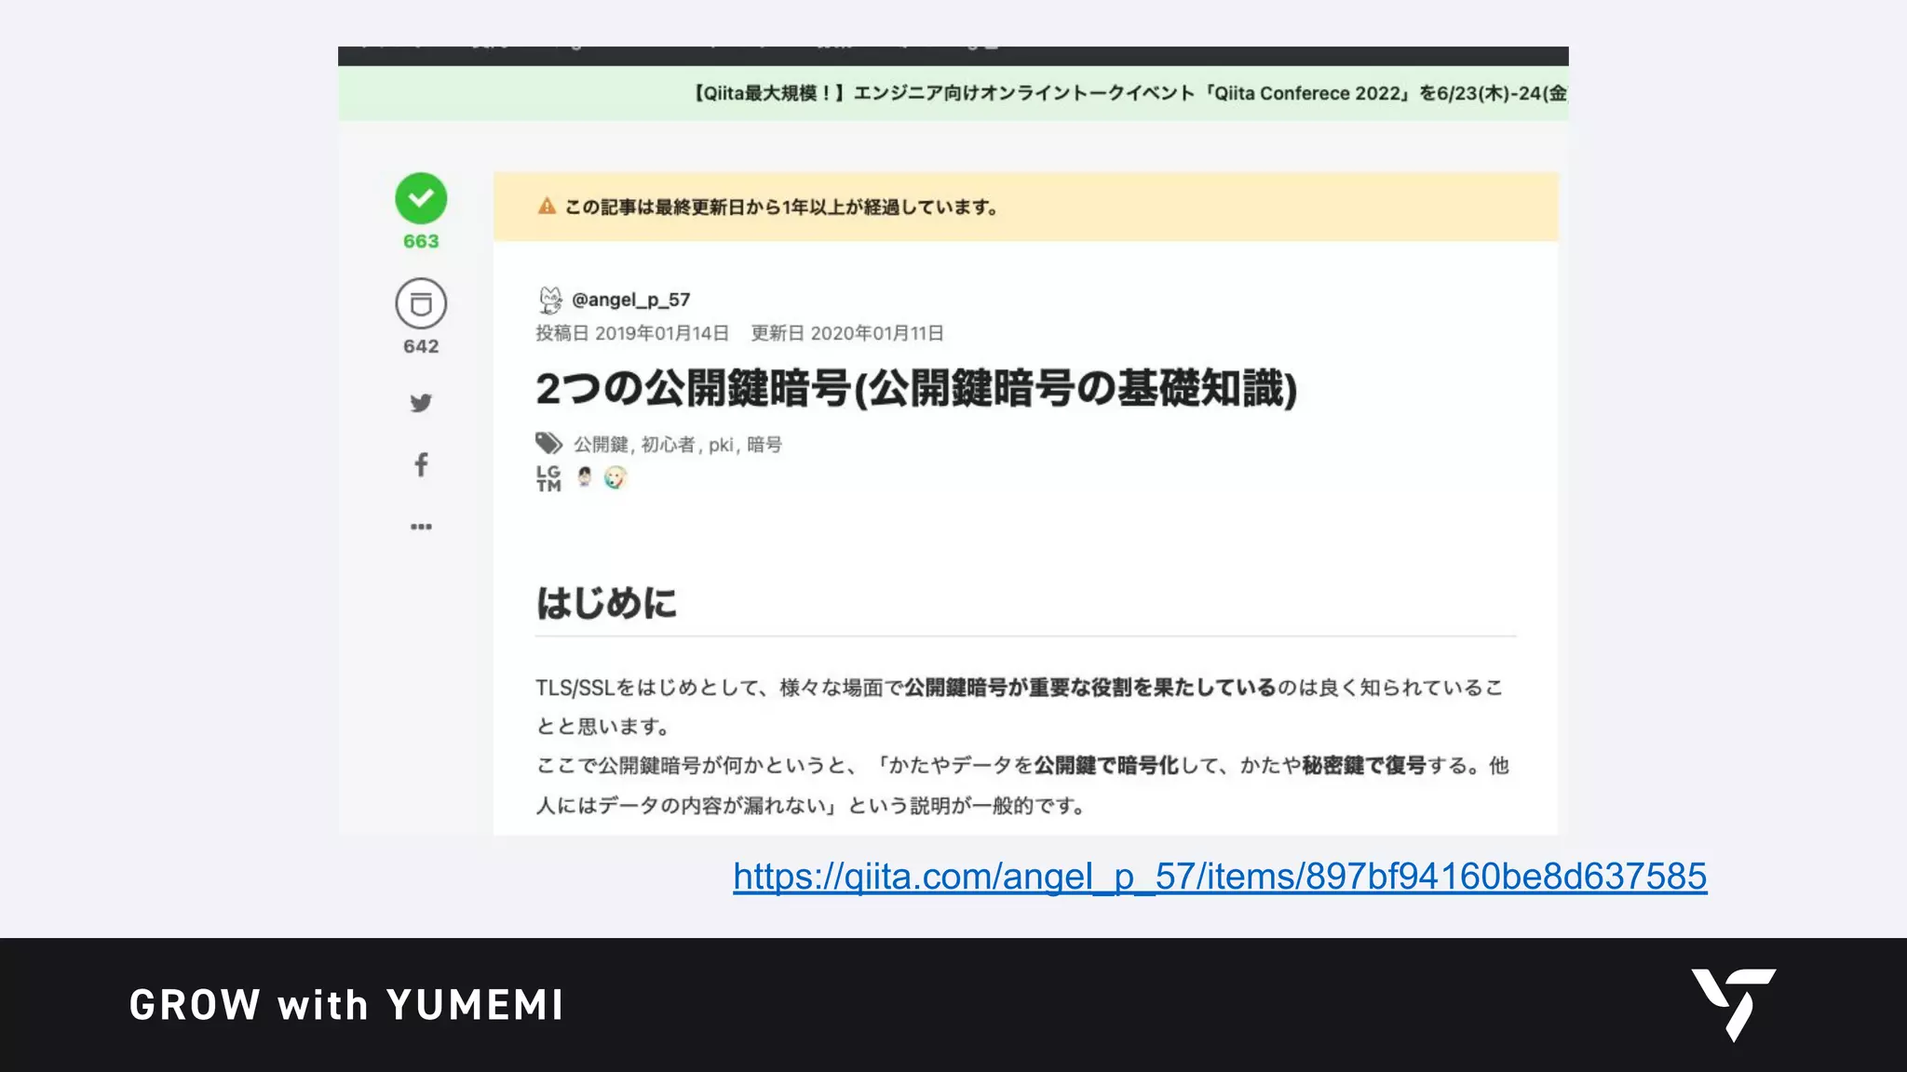Share article via Twitter bird icon
The image size is (1907, 1072).
point(421,403)
